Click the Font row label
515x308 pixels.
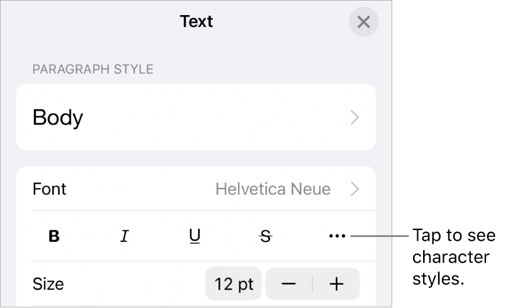[x=50, y=189]
